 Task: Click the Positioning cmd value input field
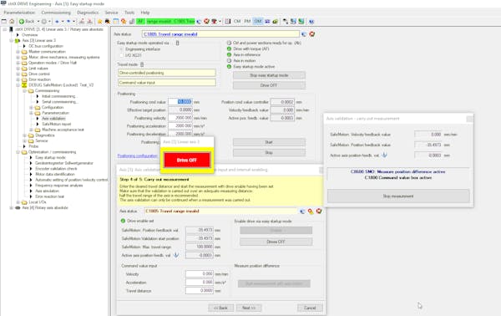(180, 102)
